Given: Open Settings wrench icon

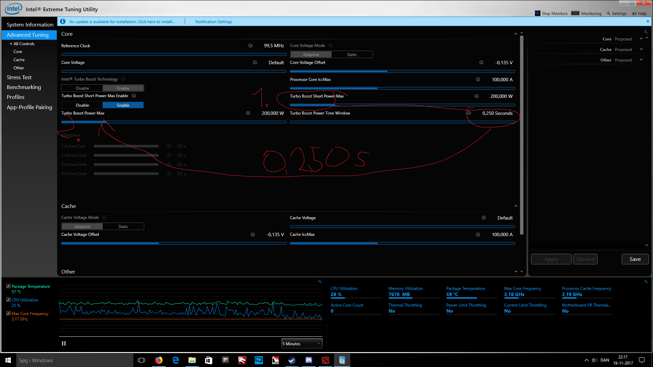Looking at the screenshot, I should tap(608, 14).
